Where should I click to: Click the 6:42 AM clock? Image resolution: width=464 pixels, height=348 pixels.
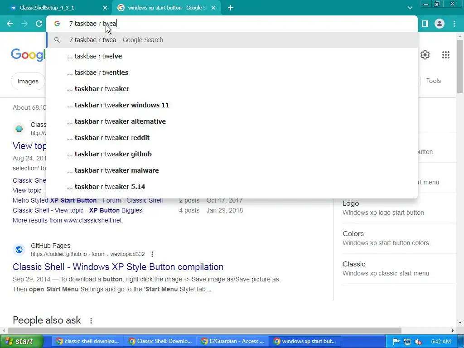tap(440, 342)
